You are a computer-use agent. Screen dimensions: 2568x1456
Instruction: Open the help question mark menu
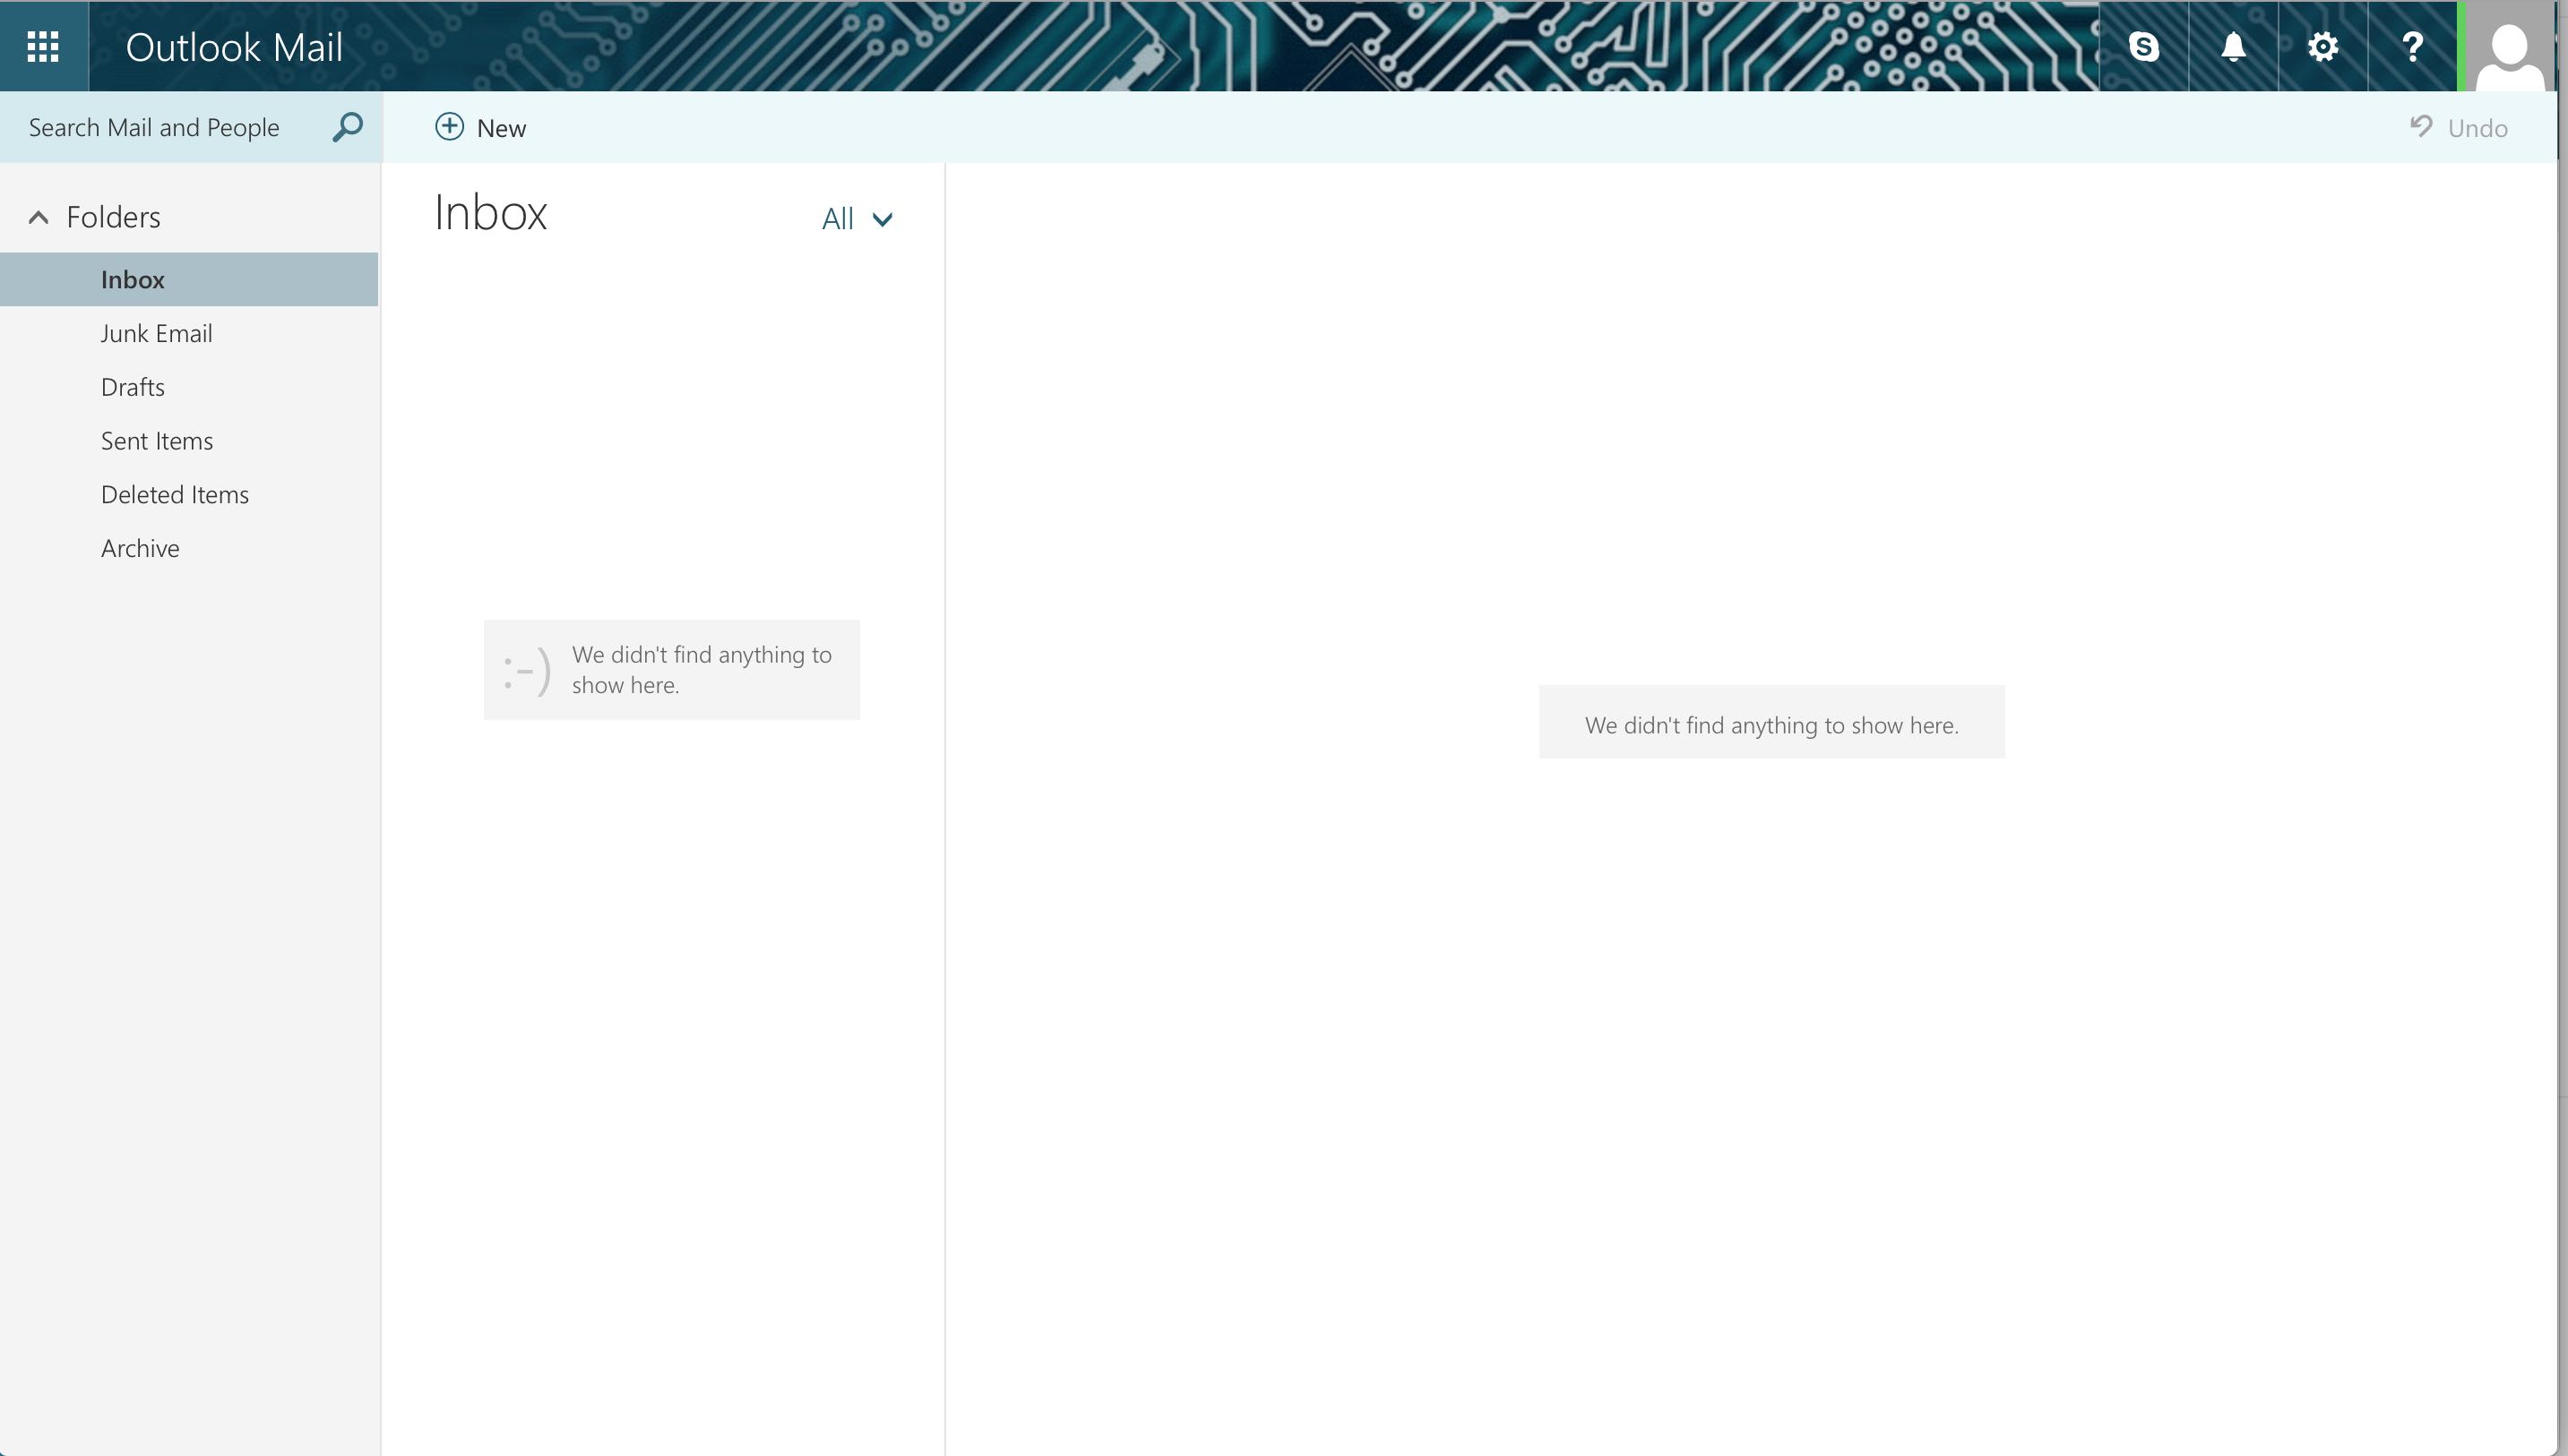2412,46
